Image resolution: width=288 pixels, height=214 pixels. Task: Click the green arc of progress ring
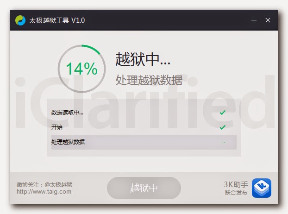click(x=91, y=49)
